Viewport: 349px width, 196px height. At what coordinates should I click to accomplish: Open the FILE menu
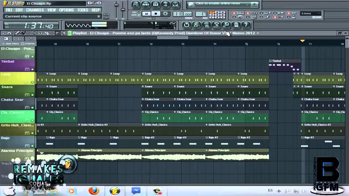(9, 10)
